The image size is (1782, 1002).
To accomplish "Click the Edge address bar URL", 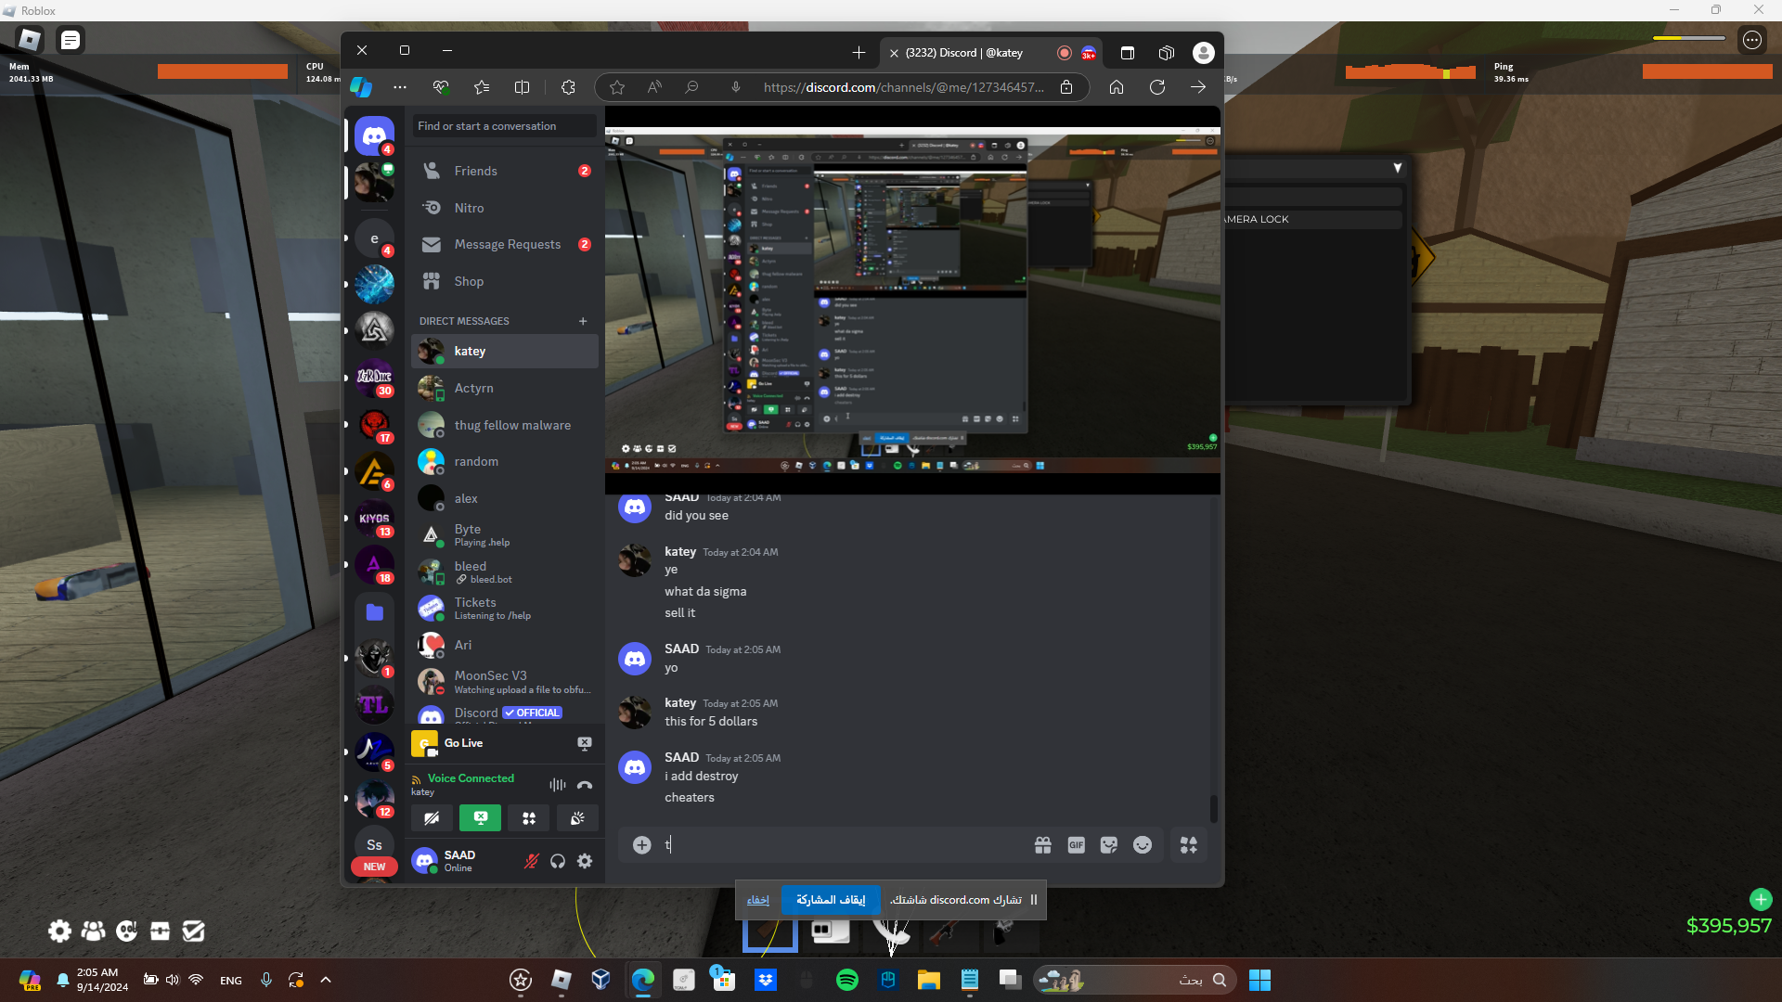I will [x=903, y=87].
